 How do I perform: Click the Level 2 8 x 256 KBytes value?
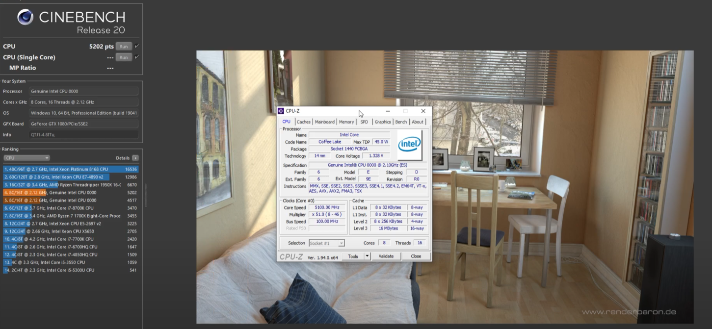click(x=388, y=221)
